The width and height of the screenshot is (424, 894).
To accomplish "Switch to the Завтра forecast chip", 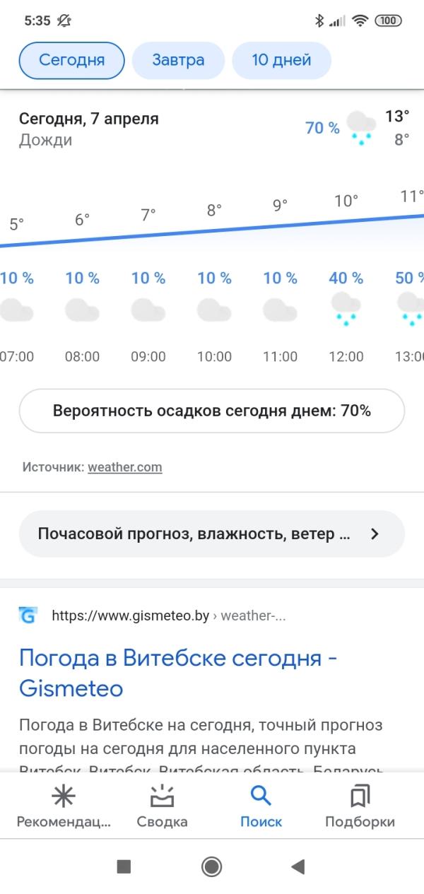I will click(x=178, y=60).
